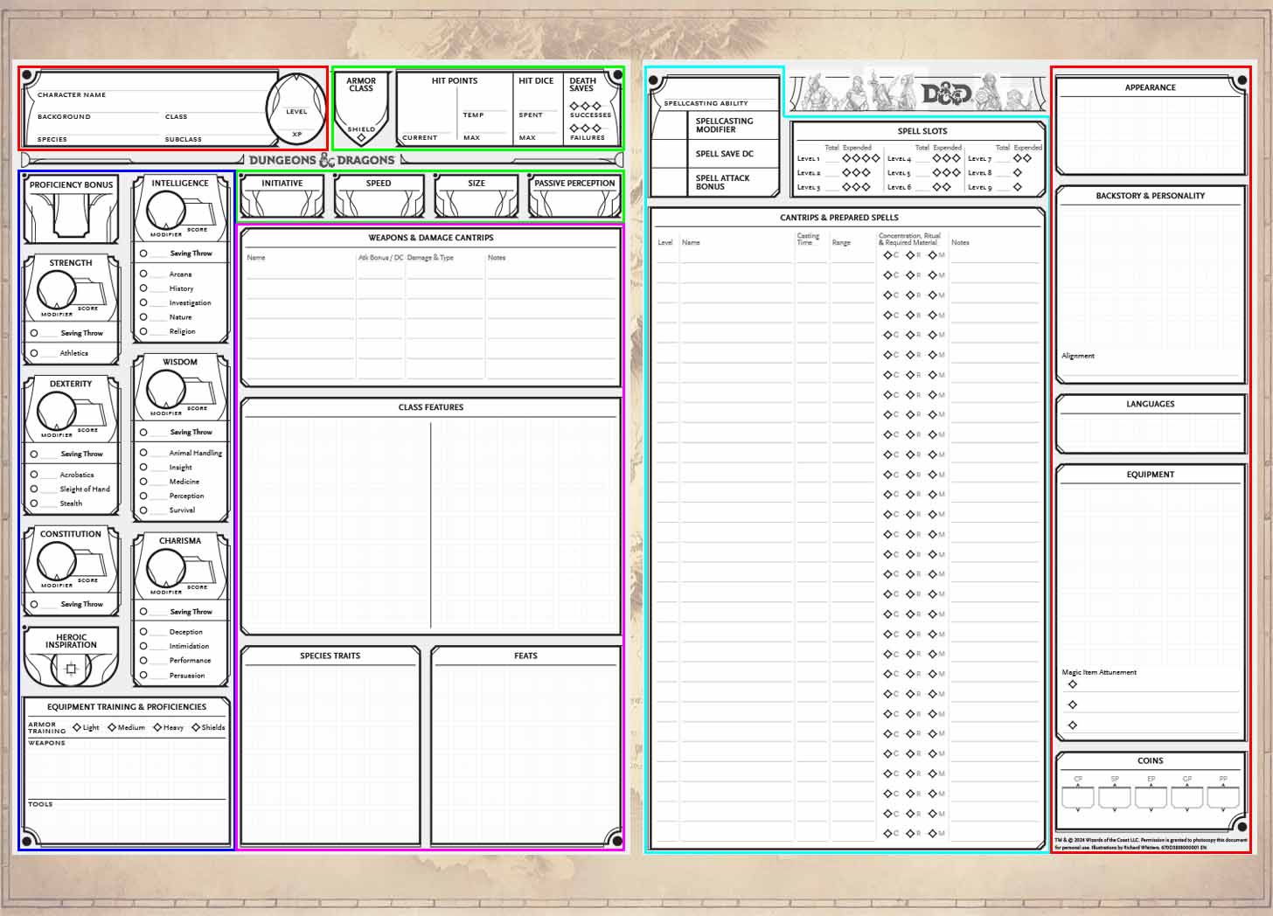Screen dimensions: 1273x916
Task: Mark Perception skill proficiency circle
Action: click(143, 496)
